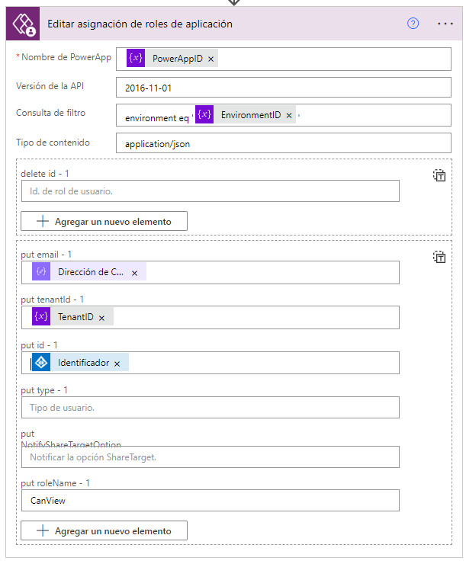The image size is (466, 564).
Task: Remove the Dirección de C... token
Action: (134, 274)
